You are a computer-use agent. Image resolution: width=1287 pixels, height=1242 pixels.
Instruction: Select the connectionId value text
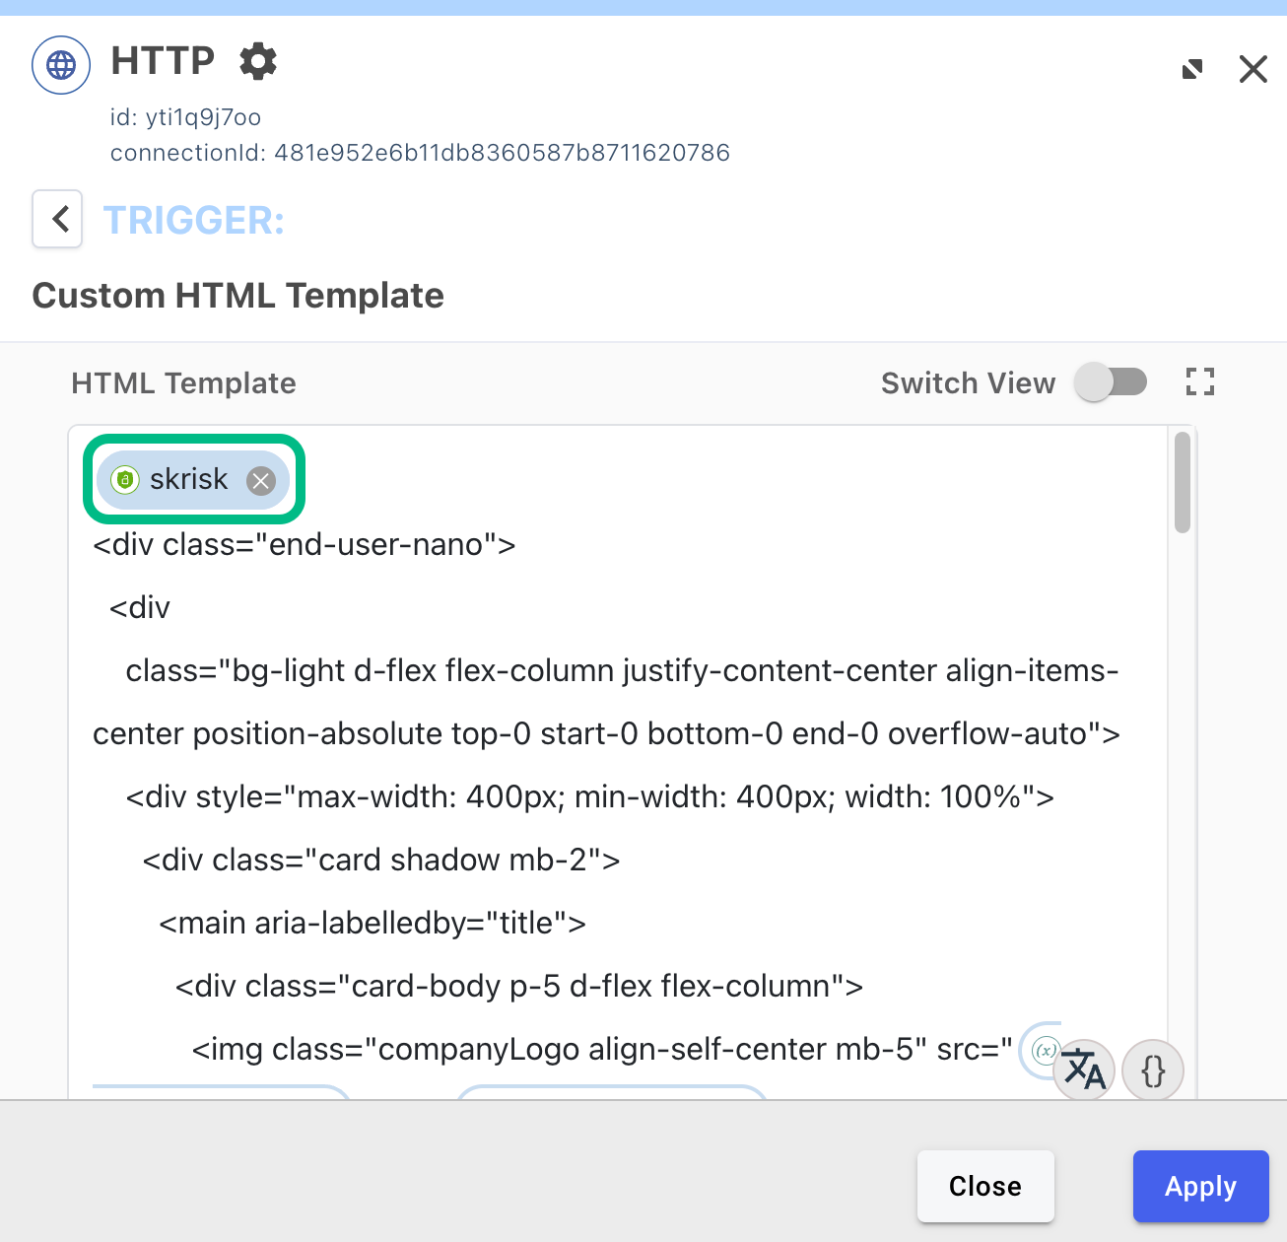501,152
